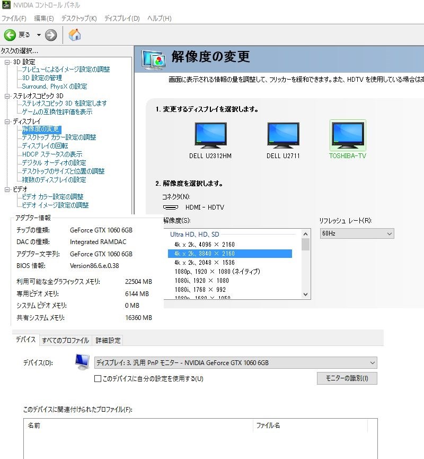Click the モニターの識別 button
The image size is (424, 459).
347,378
